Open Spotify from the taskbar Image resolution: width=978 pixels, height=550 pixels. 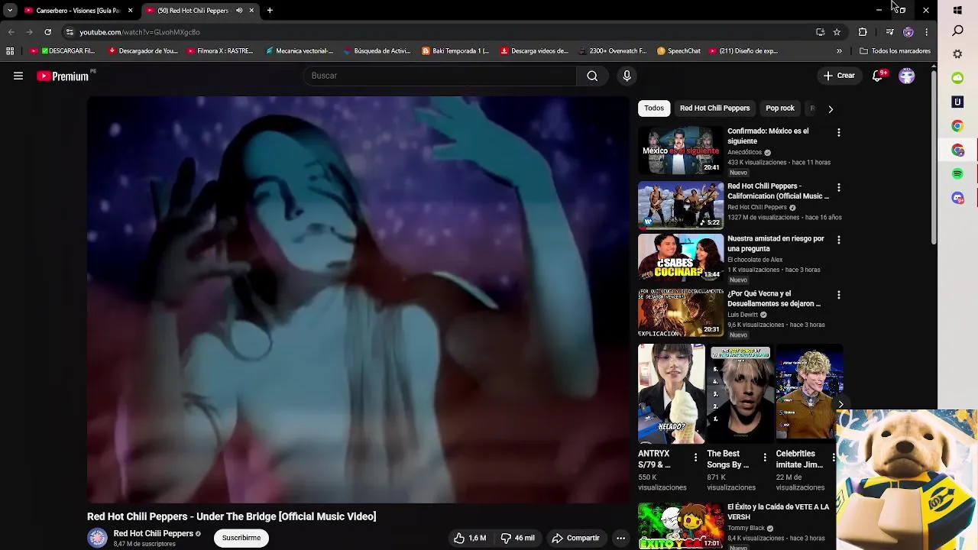[x=957, y=174]
